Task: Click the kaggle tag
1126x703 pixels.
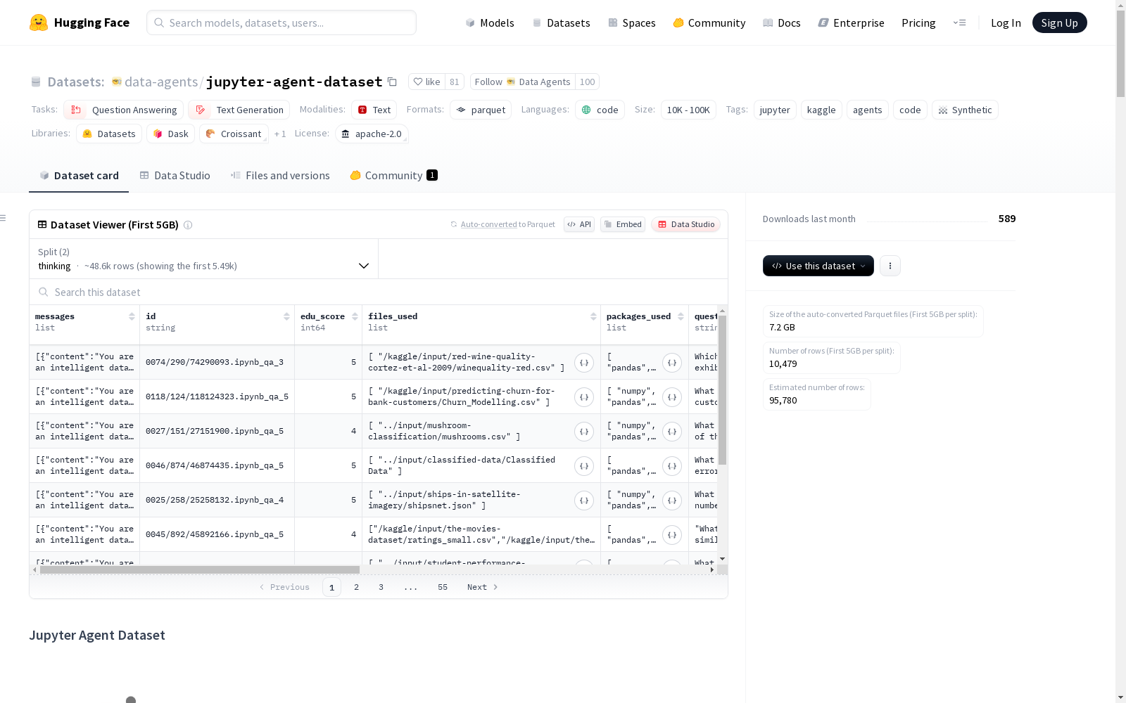Action: pos(821,110)
